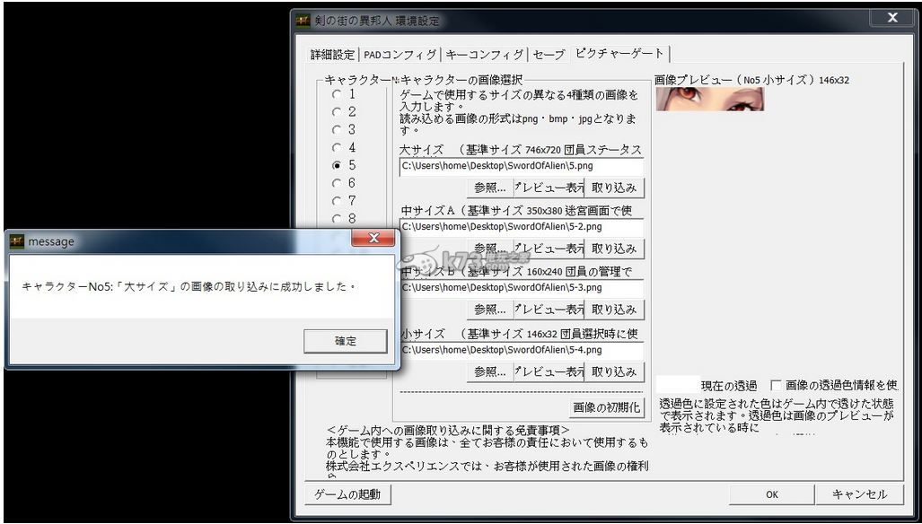
Task: Close the message dialog with X
Action: coord(373,240)
